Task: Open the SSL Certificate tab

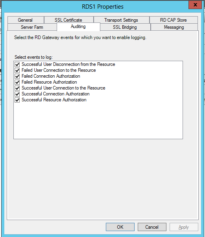Action: tap(69, 20)
